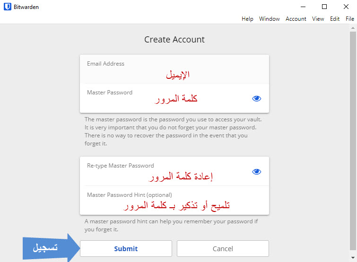Open the View menu
The height and width of the screenshot is (262, 357).
(318, 19)
